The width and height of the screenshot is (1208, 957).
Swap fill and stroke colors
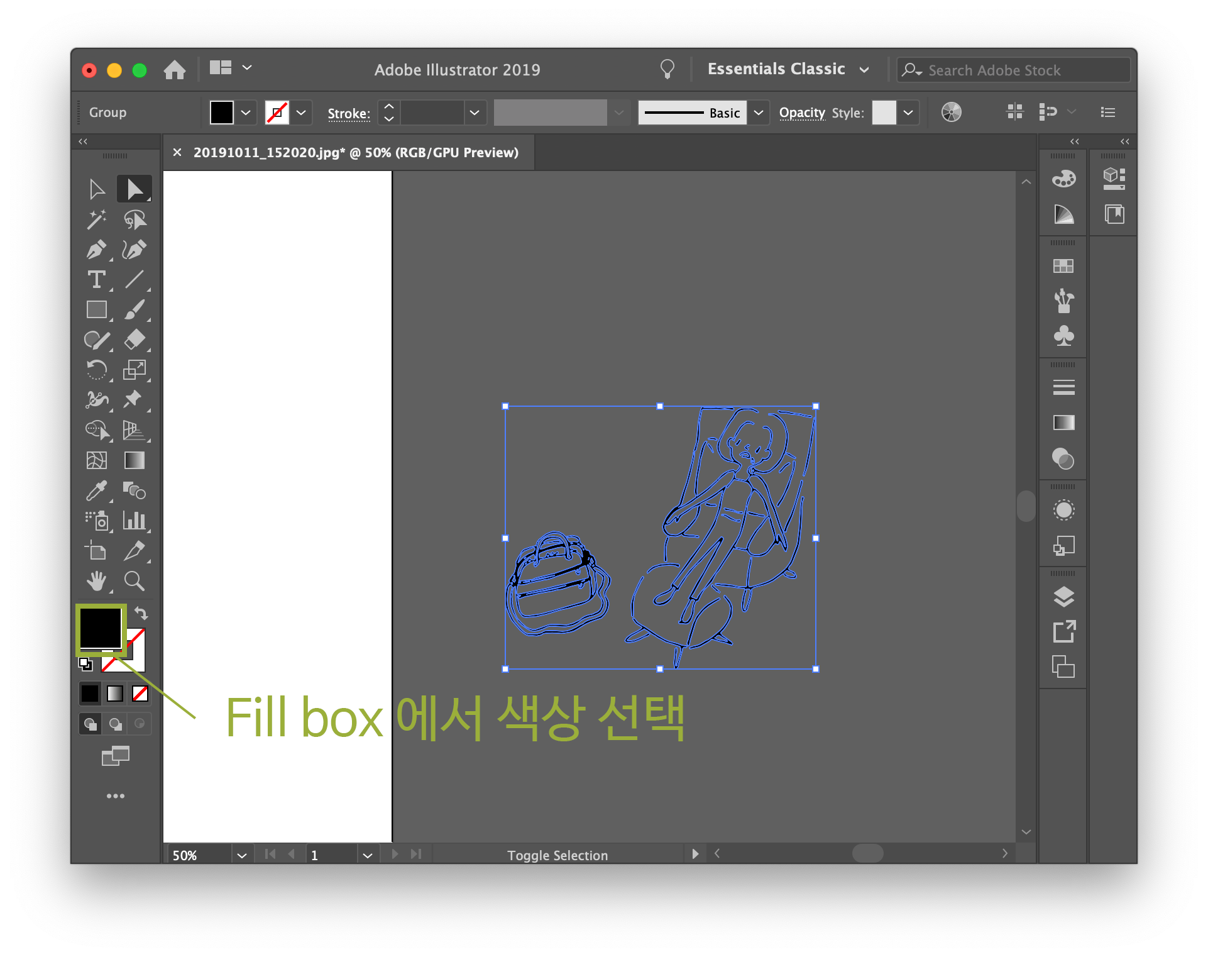click(141, 613)
